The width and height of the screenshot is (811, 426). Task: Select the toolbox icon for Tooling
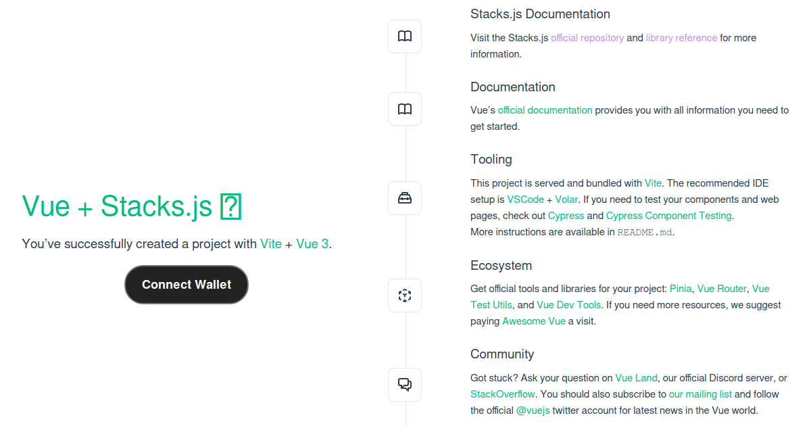tap(404, 197)
